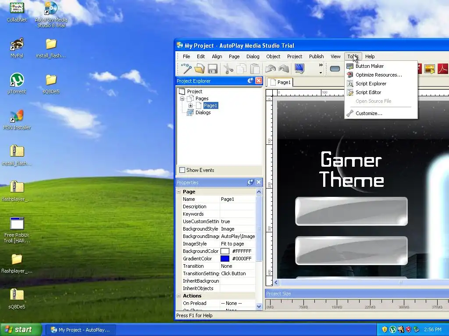Collapse the Page properties section

[x=179, y=192]
